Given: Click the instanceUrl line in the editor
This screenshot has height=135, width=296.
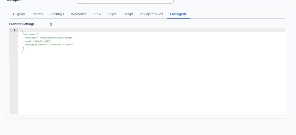Looking at the screenshot, I should pyautogui.click(x=49, y=38).
